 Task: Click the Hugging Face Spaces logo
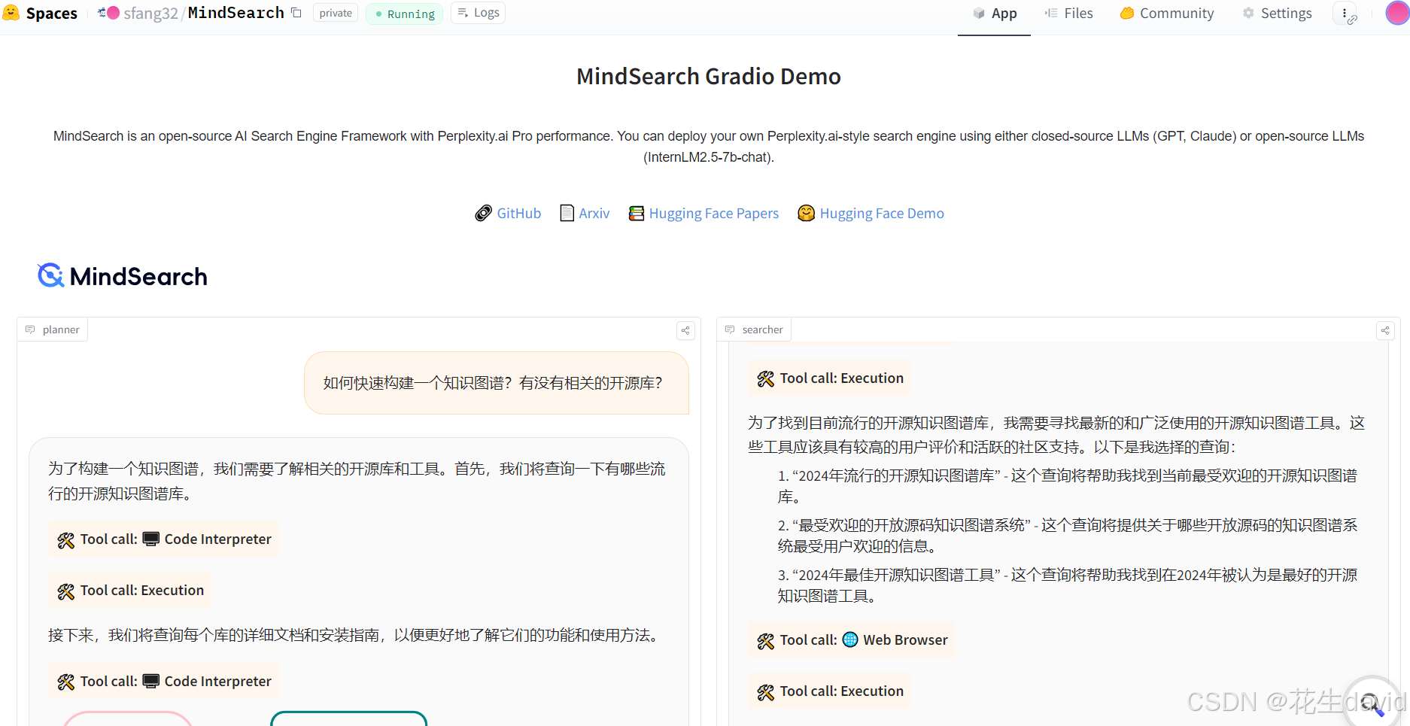pos(11,13)
